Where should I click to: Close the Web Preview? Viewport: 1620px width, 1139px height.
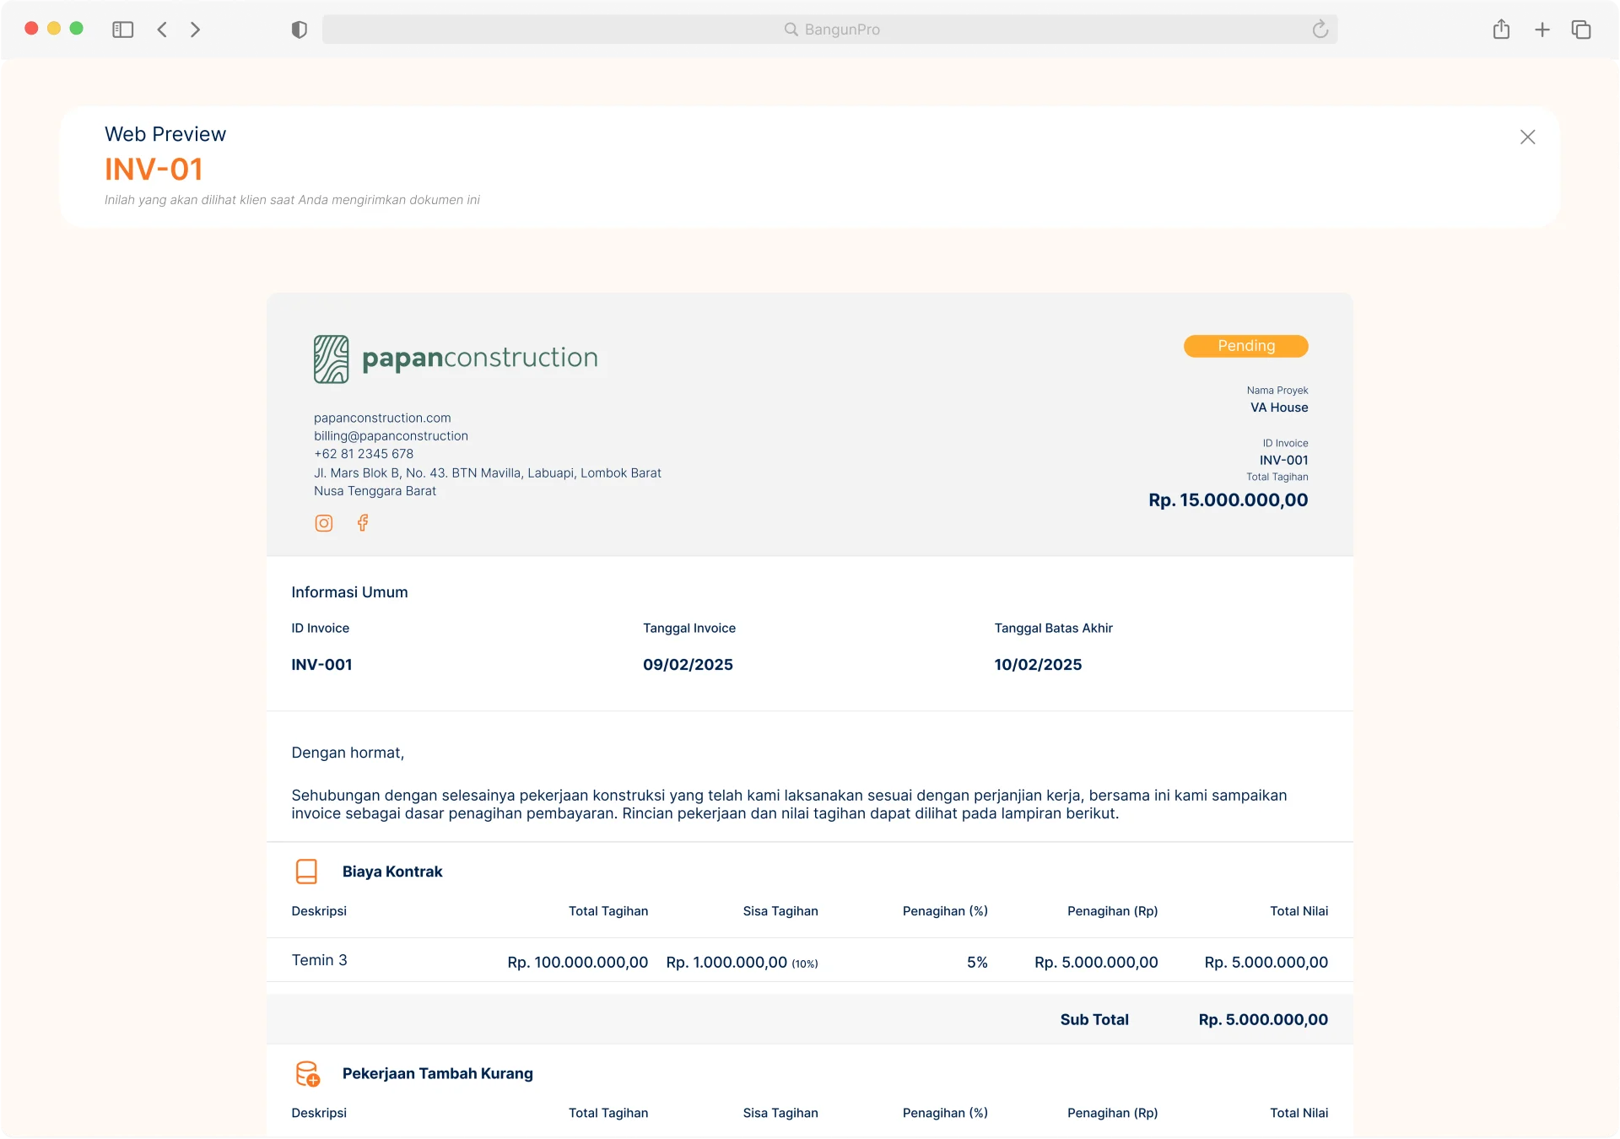coord(1527,137)
